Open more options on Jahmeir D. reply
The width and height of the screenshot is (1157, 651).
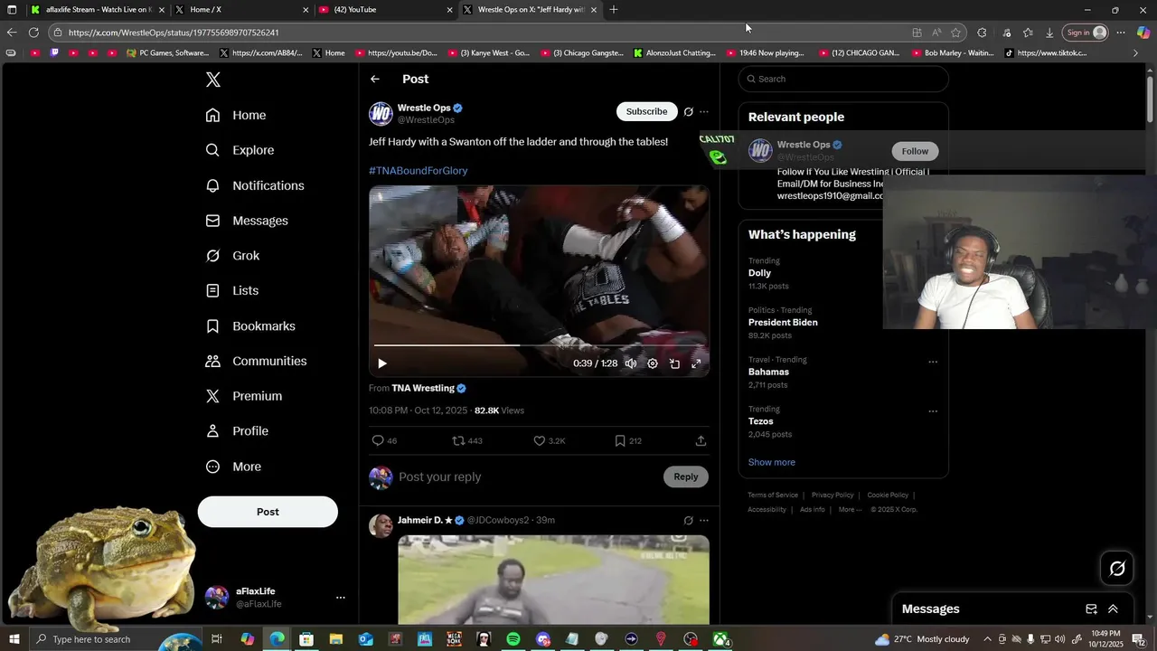pyautogui.click(x=704, y=521)
